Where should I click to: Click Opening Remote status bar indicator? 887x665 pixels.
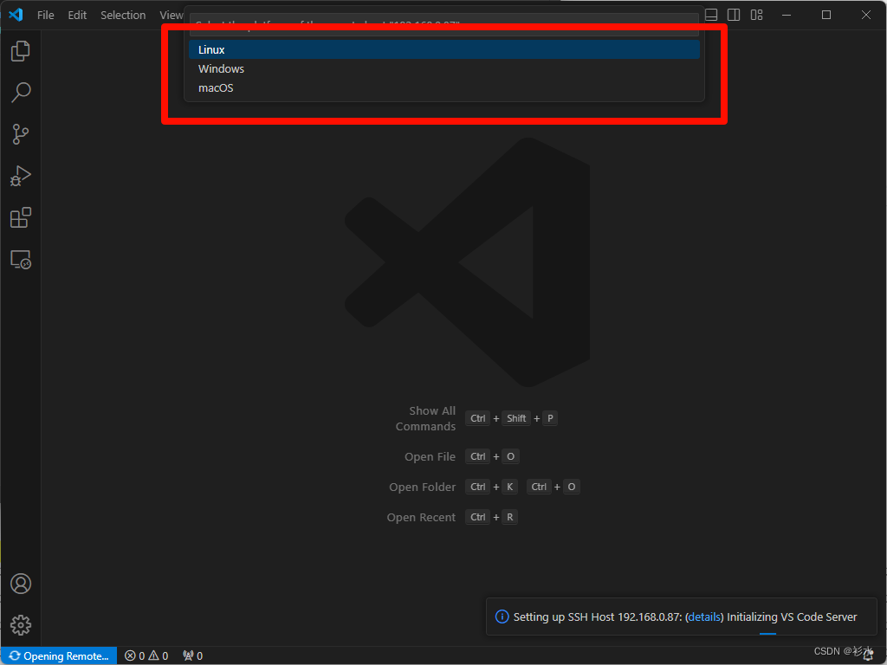point(59,656)
